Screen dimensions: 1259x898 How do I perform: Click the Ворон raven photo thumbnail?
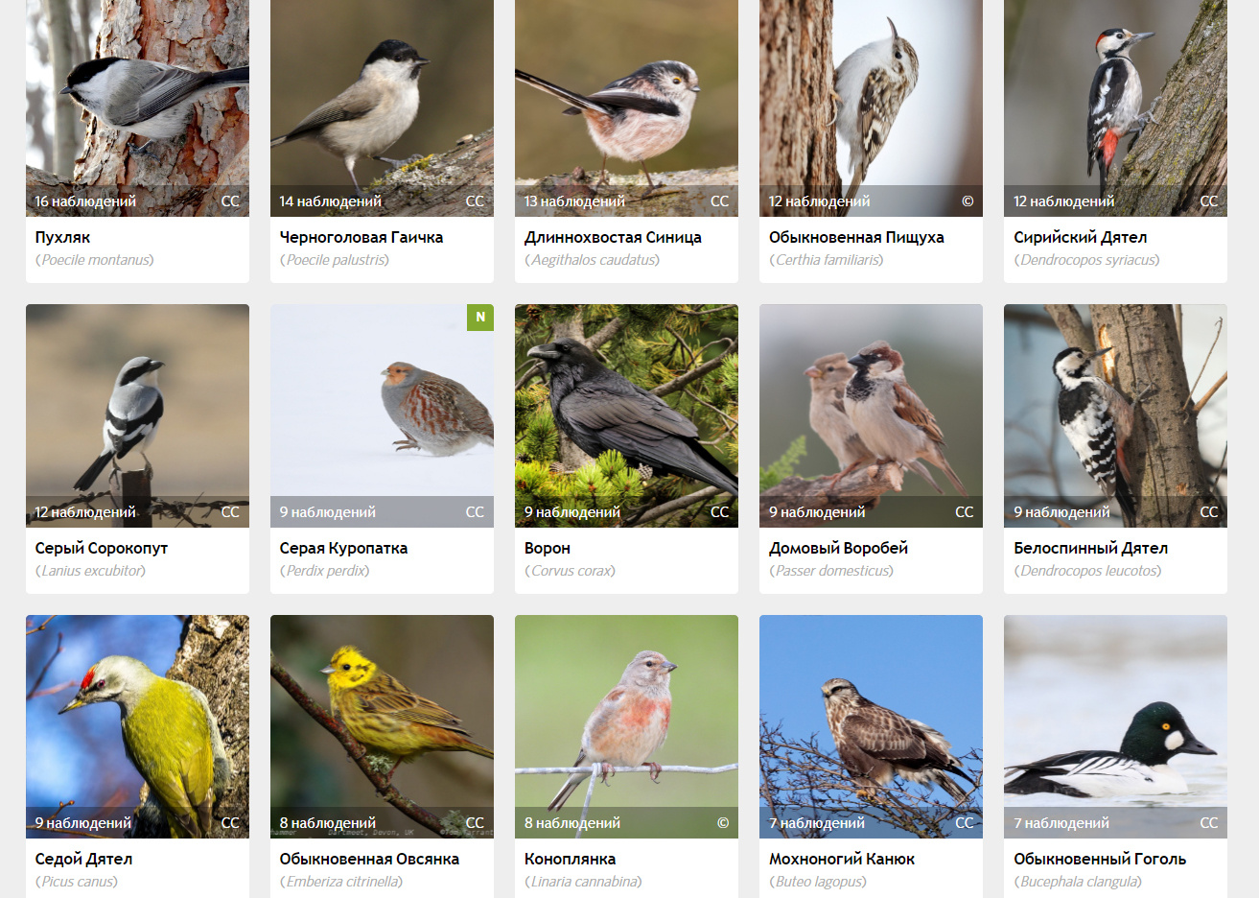coord(626,415)
